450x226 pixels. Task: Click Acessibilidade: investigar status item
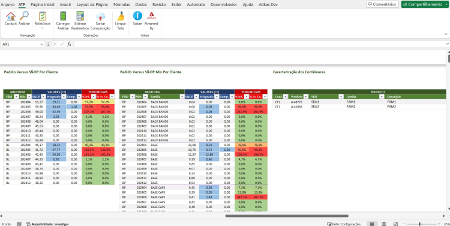(x=47, y=224)
